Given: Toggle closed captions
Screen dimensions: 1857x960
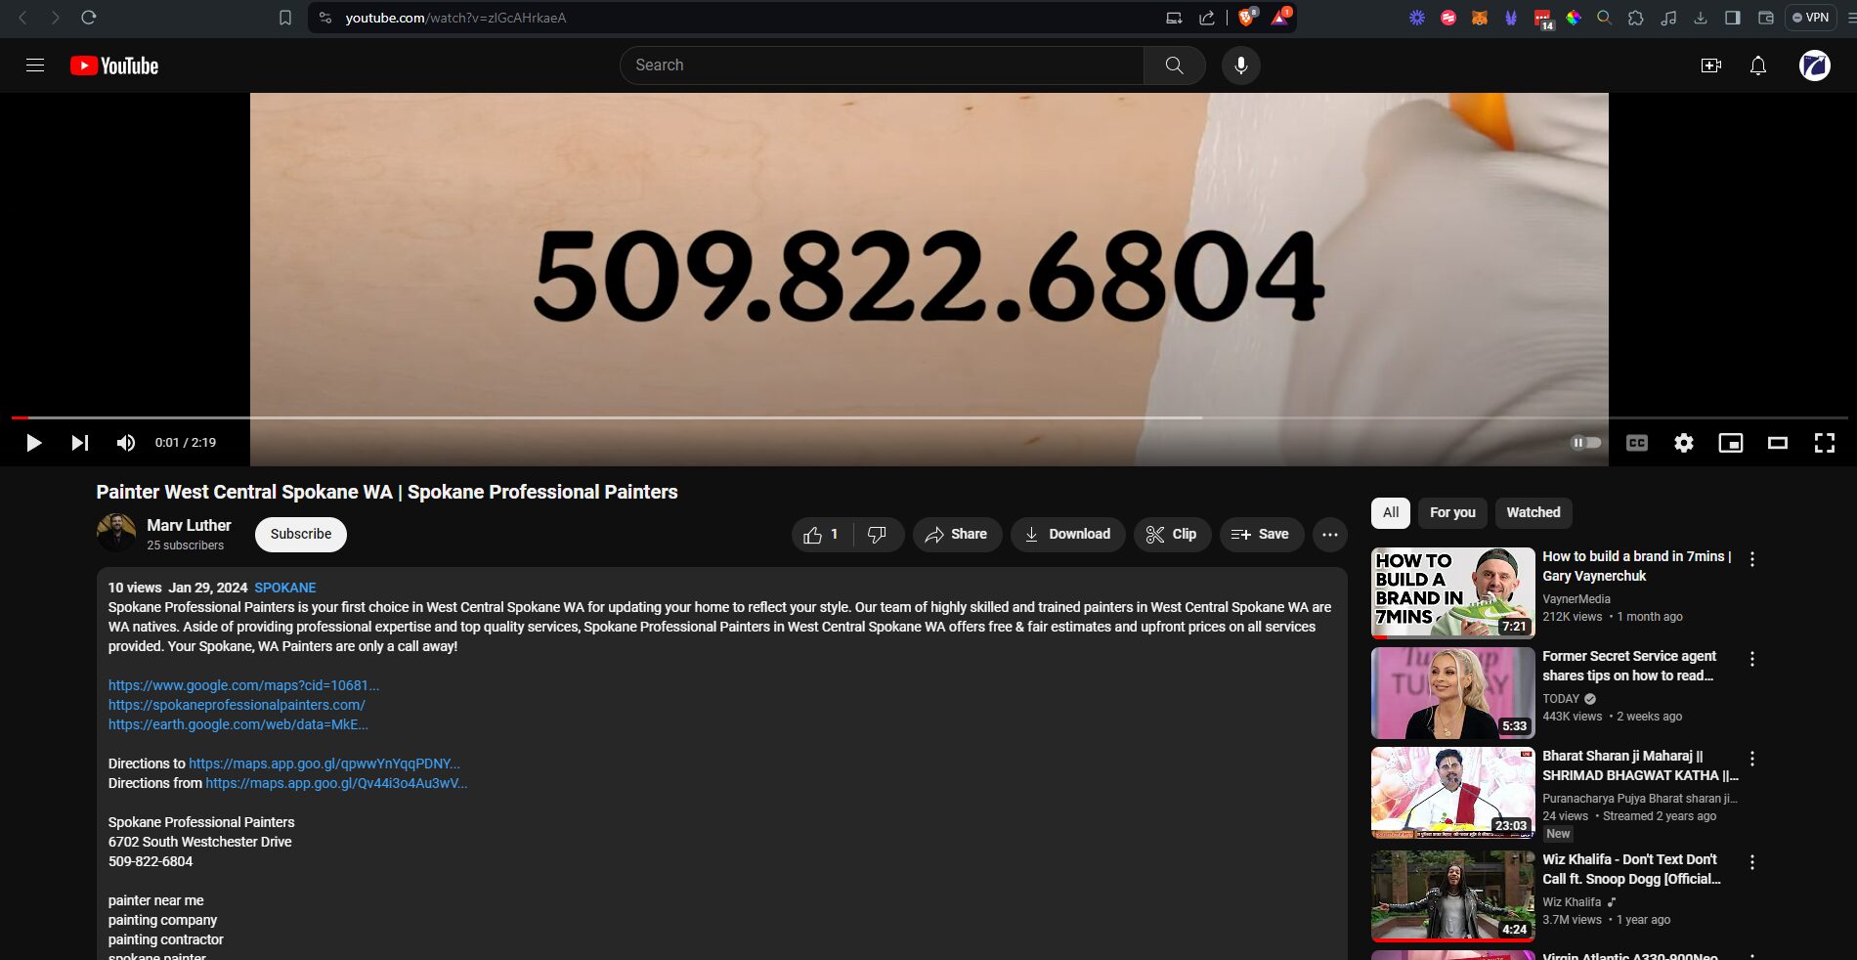Looking at the screenshot, I should (1636, 443).
